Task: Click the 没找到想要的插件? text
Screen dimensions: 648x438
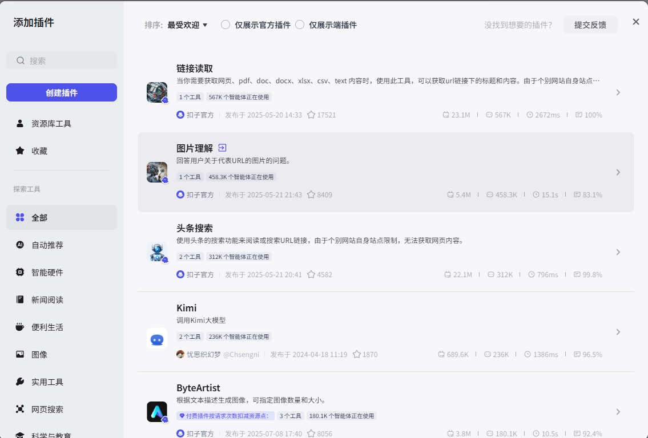Action: tap(518, 25)
